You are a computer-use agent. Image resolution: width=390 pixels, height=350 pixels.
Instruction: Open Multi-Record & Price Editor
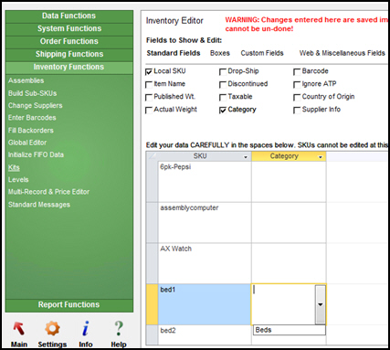point(48,192)
